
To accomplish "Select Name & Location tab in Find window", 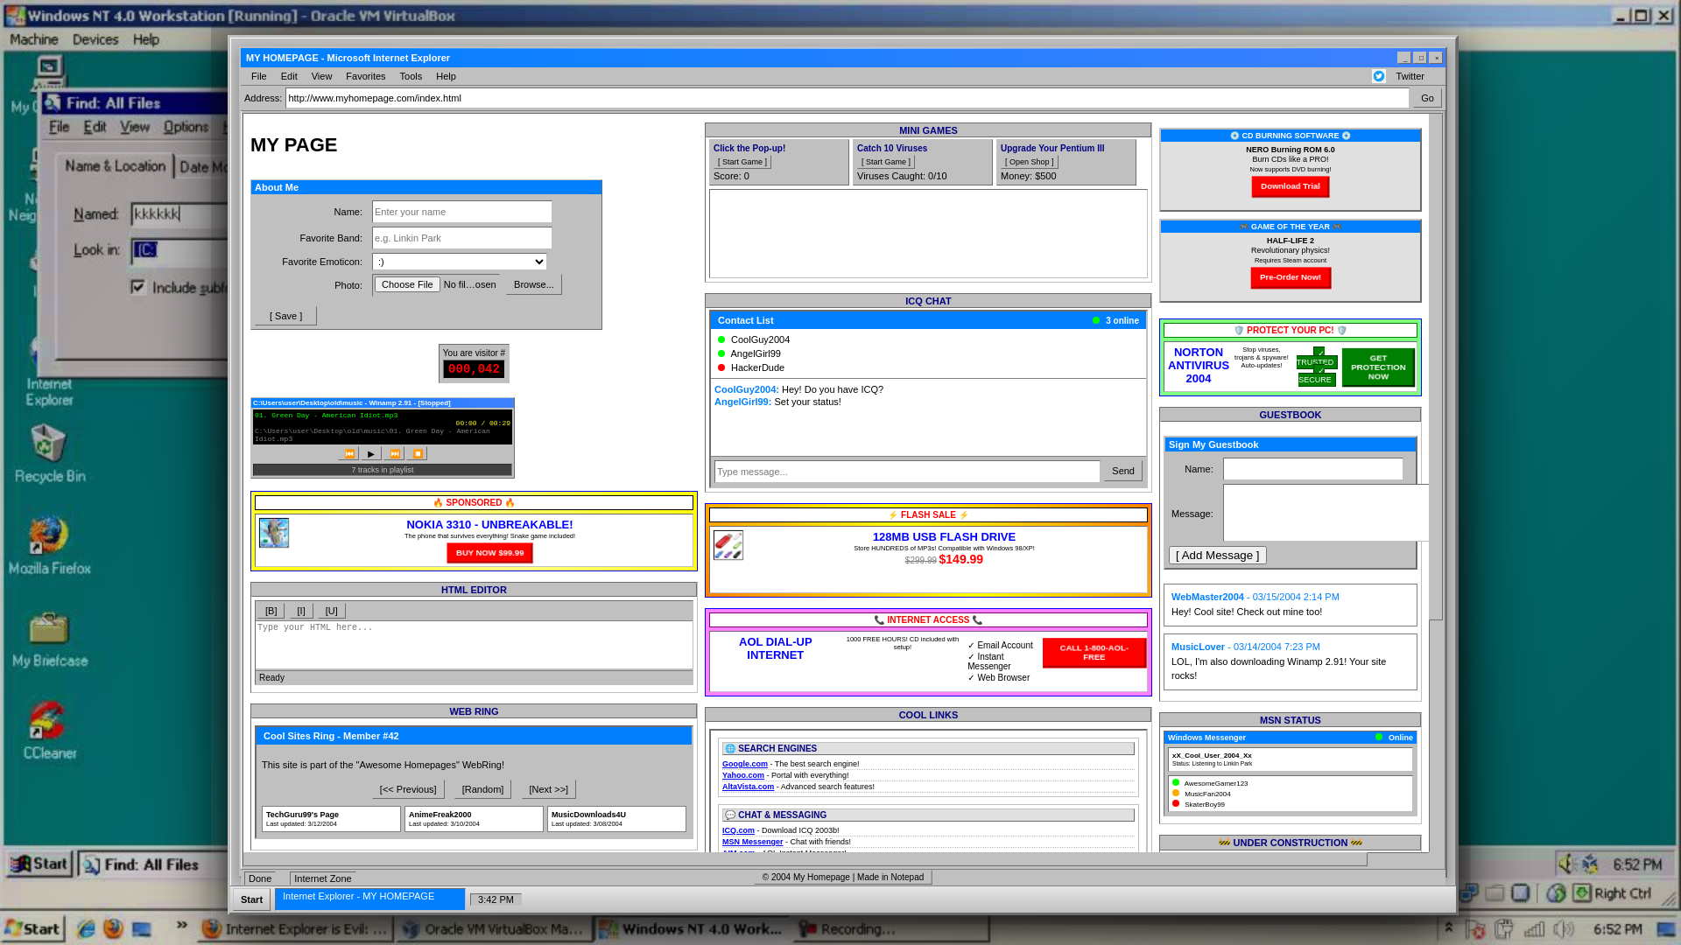I will [115, 165].
